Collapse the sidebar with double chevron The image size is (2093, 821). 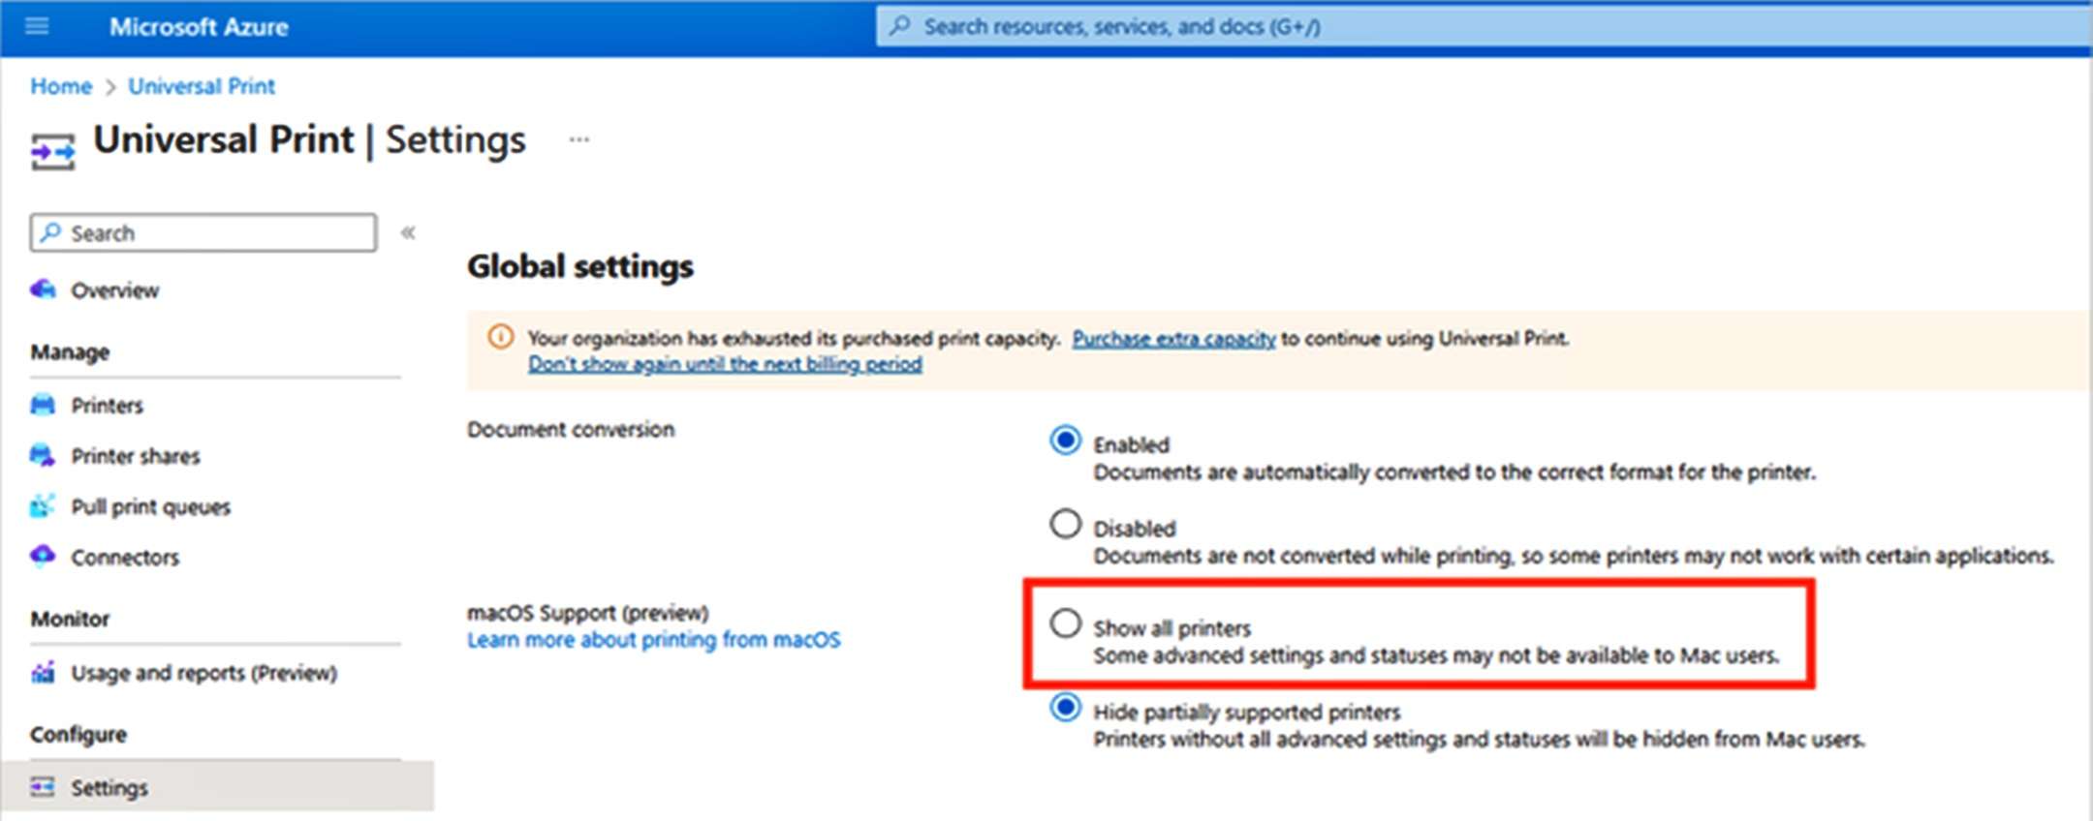coord(408,232)
